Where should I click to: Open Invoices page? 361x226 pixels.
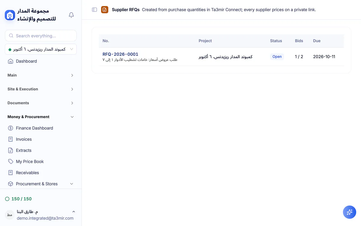(x=24, y=139)
